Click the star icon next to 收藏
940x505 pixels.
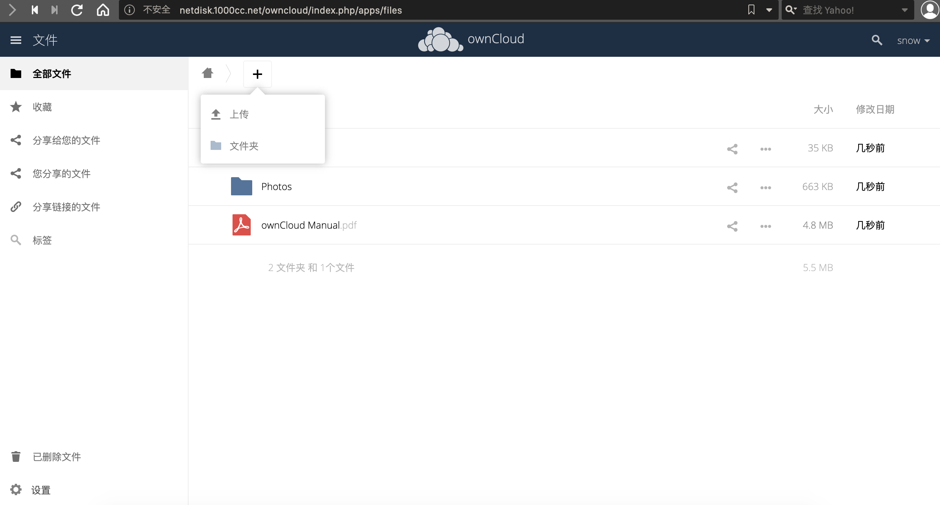click(16, 107)
